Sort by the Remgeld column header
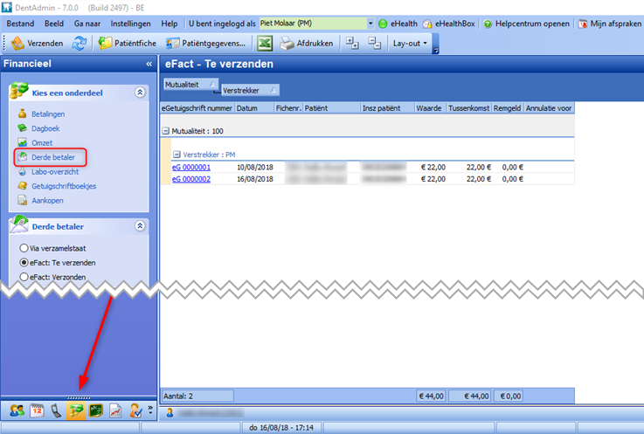Image resolution: width=644 pixels, height=434 pixels. click(x=508, y=108)
